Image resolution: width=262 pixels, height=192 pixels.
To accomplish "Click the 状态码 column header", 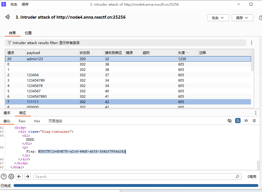I will [x=91, y=53].
